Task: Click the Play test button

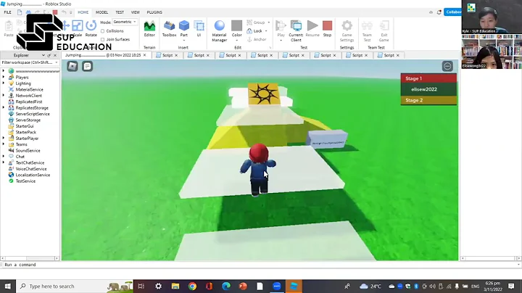Action: click(x=281, y=28)
